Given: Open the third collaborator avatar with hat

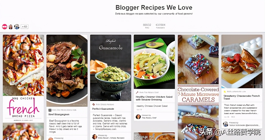Looking at the screenshot, I should [17, 27].
